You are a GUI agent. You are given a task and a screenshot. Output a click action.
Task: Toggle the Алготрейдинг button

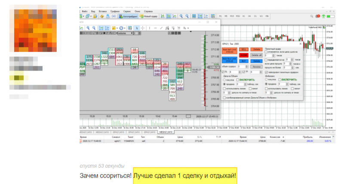[128, 16]
